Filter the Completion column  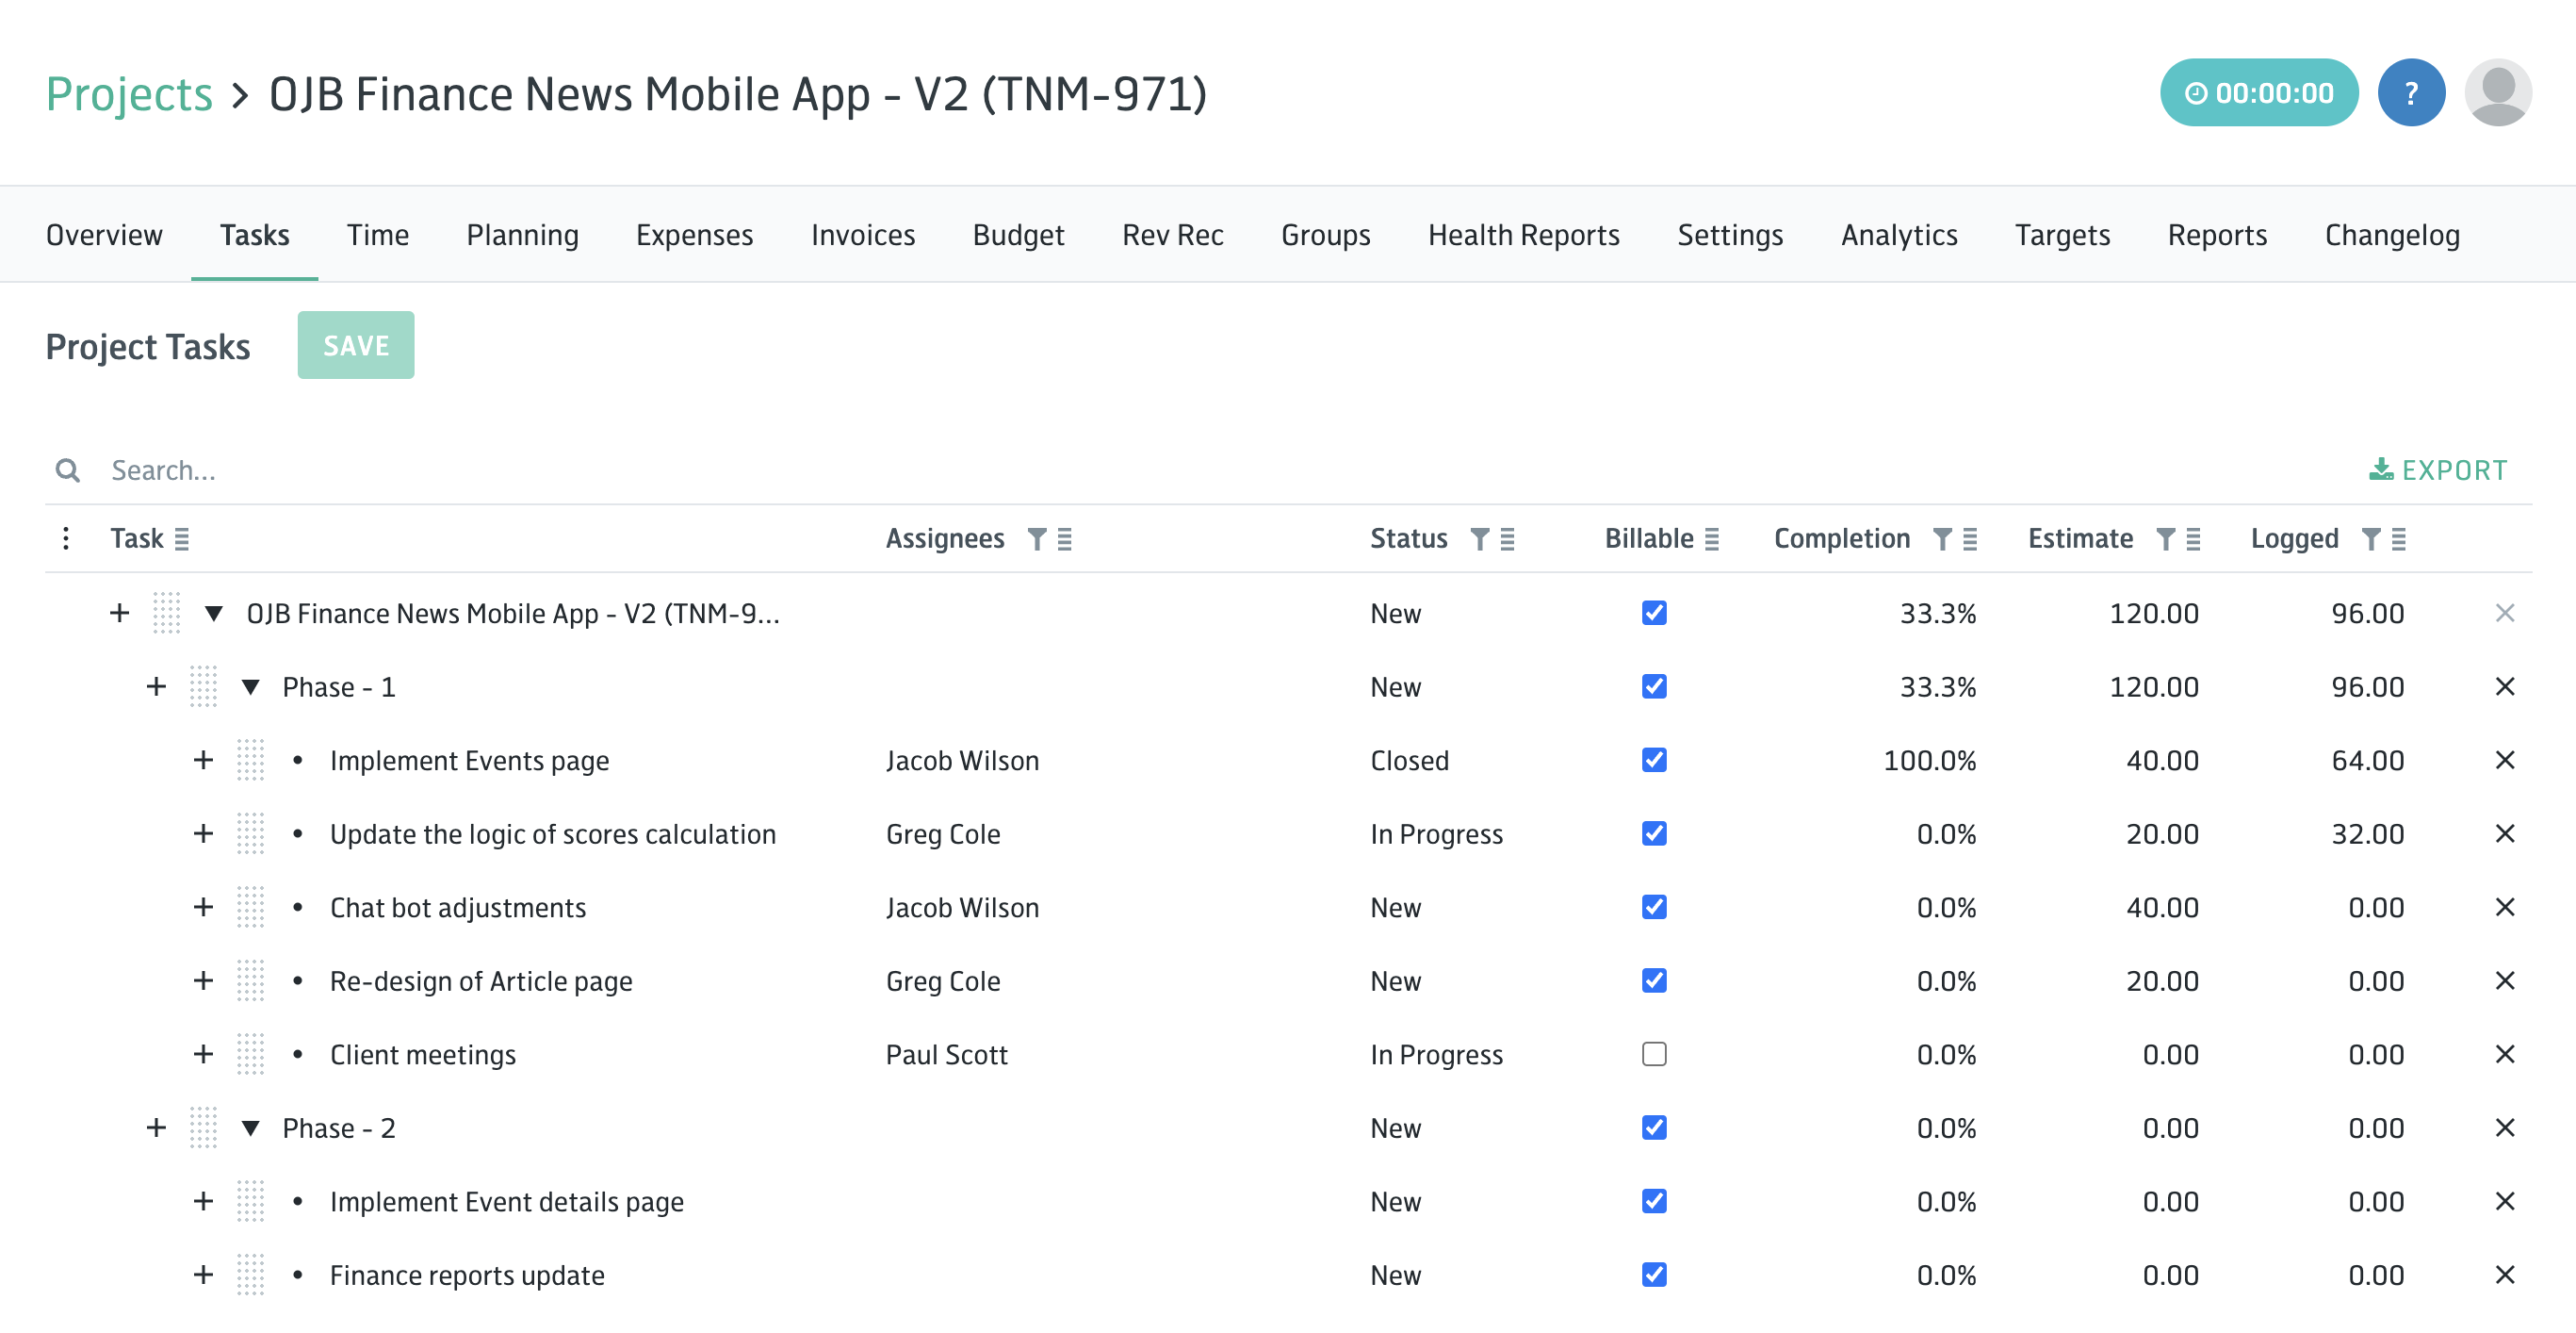tap(1942, 539)
